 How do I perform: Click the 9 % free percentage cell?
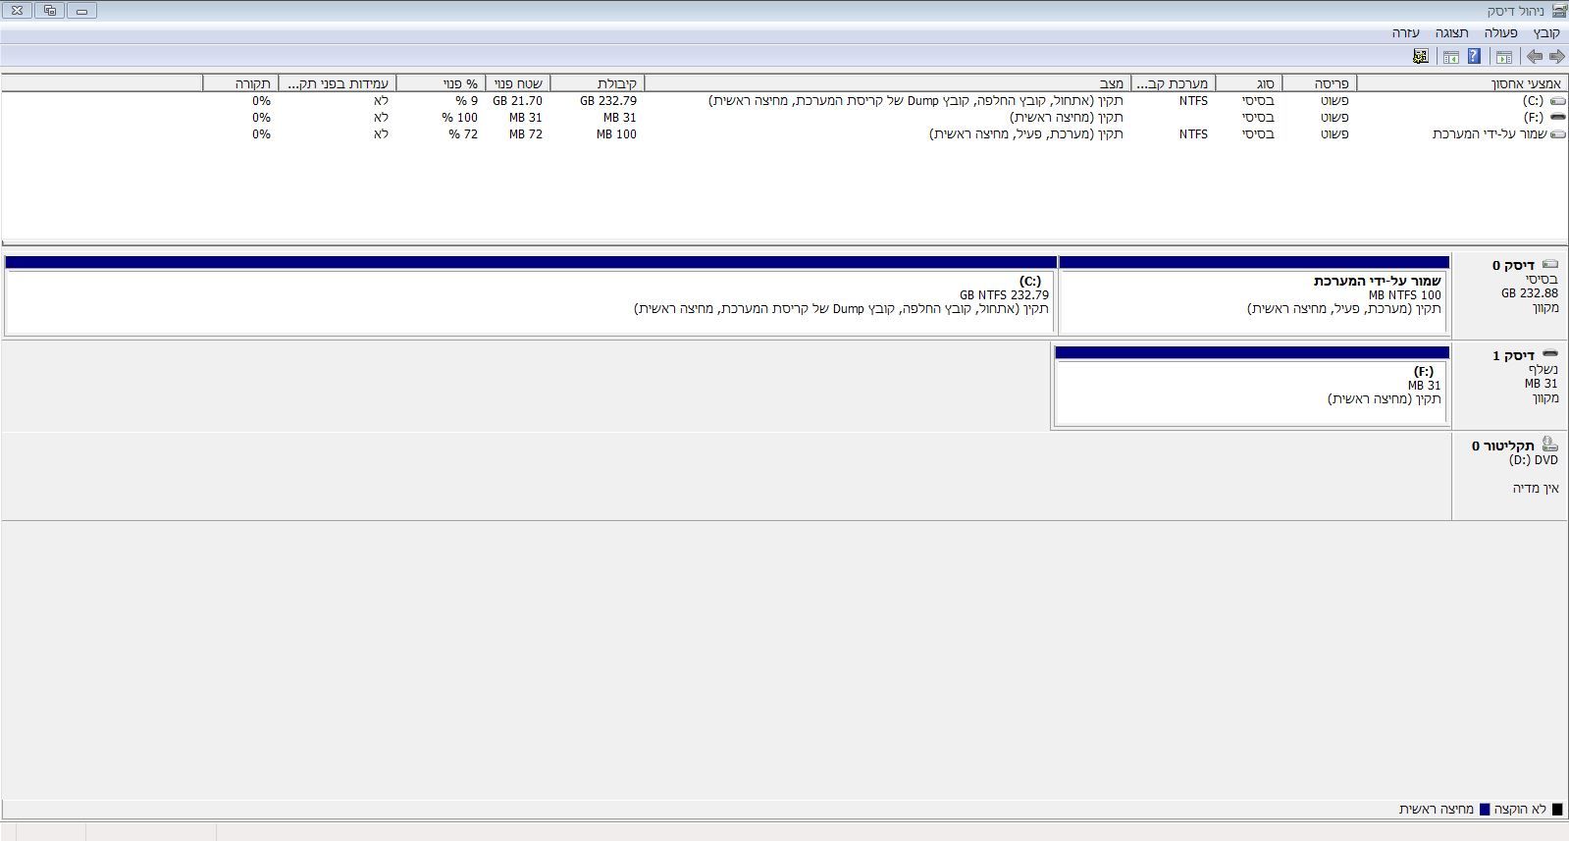click(x=467, y=101)
